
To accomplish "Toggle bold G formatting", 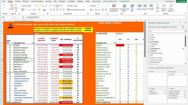I will click(23, 10).
